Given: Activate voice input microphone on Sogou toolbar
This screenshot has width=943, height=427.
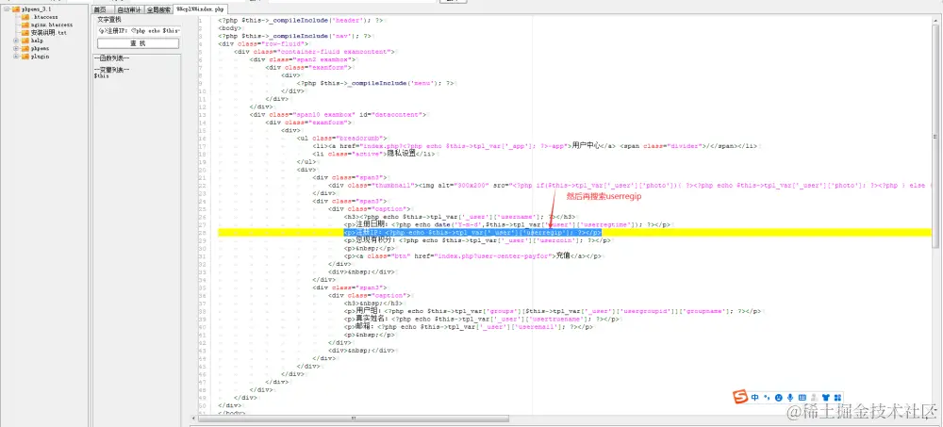Looking at the screenshot, I should (x=790, y=398).
